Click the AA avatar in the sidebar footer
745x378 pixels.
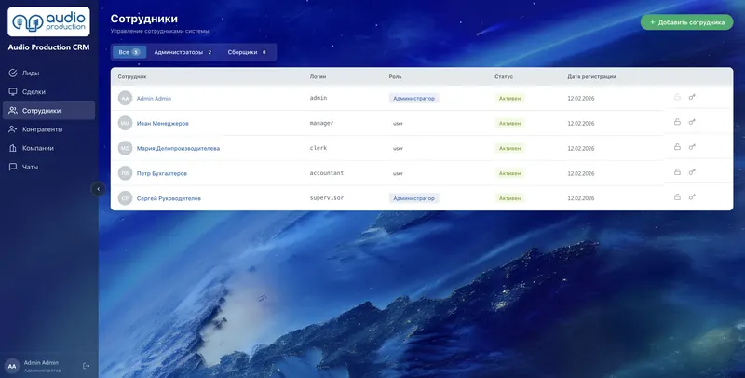tap(12, 366)
